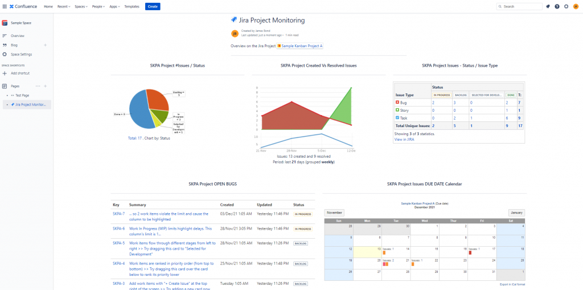Open issue SKPA-4 key link
583x290 pixels.
[x=118, y=264]
